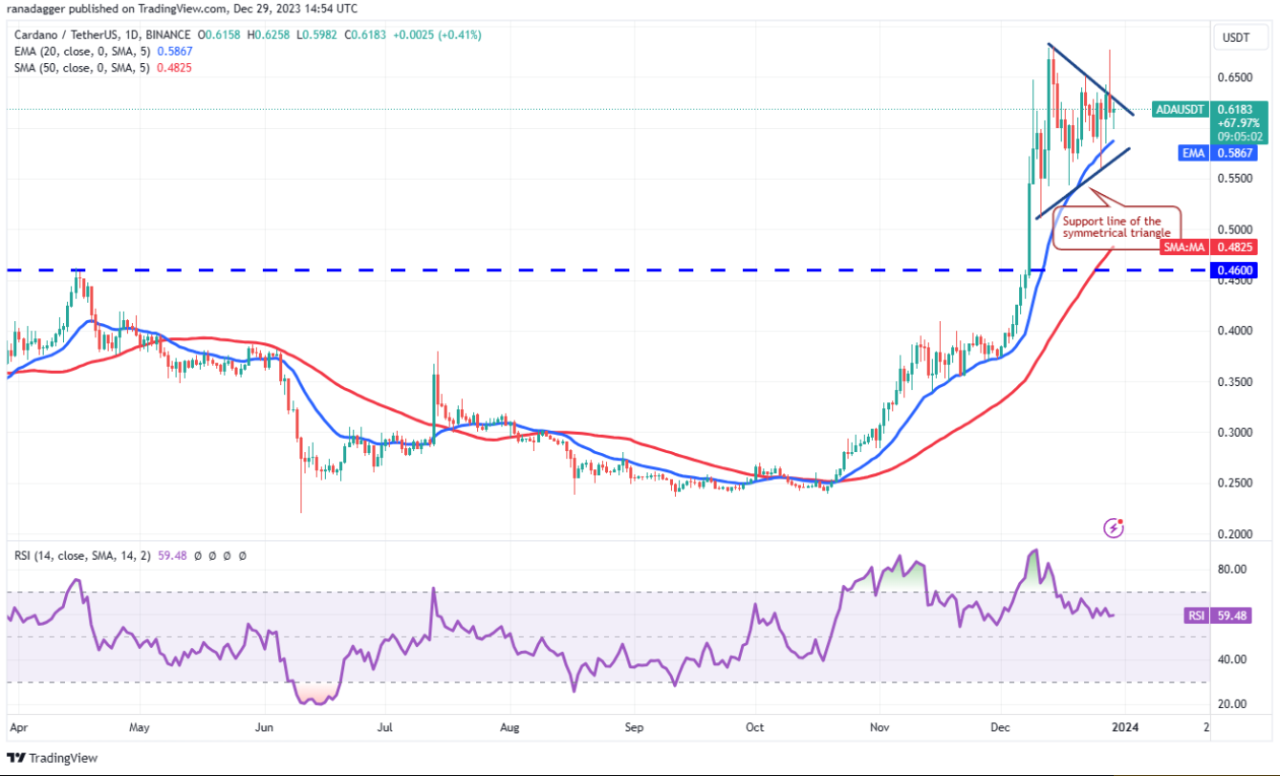This screenshot has width=1280, height=776.
Task: Click the 0.3500 price axis label
Action: (1234, 381)
